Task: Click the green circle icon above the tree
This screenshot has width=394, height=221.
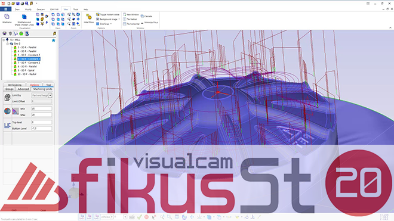Action: (x=21, y=33)
